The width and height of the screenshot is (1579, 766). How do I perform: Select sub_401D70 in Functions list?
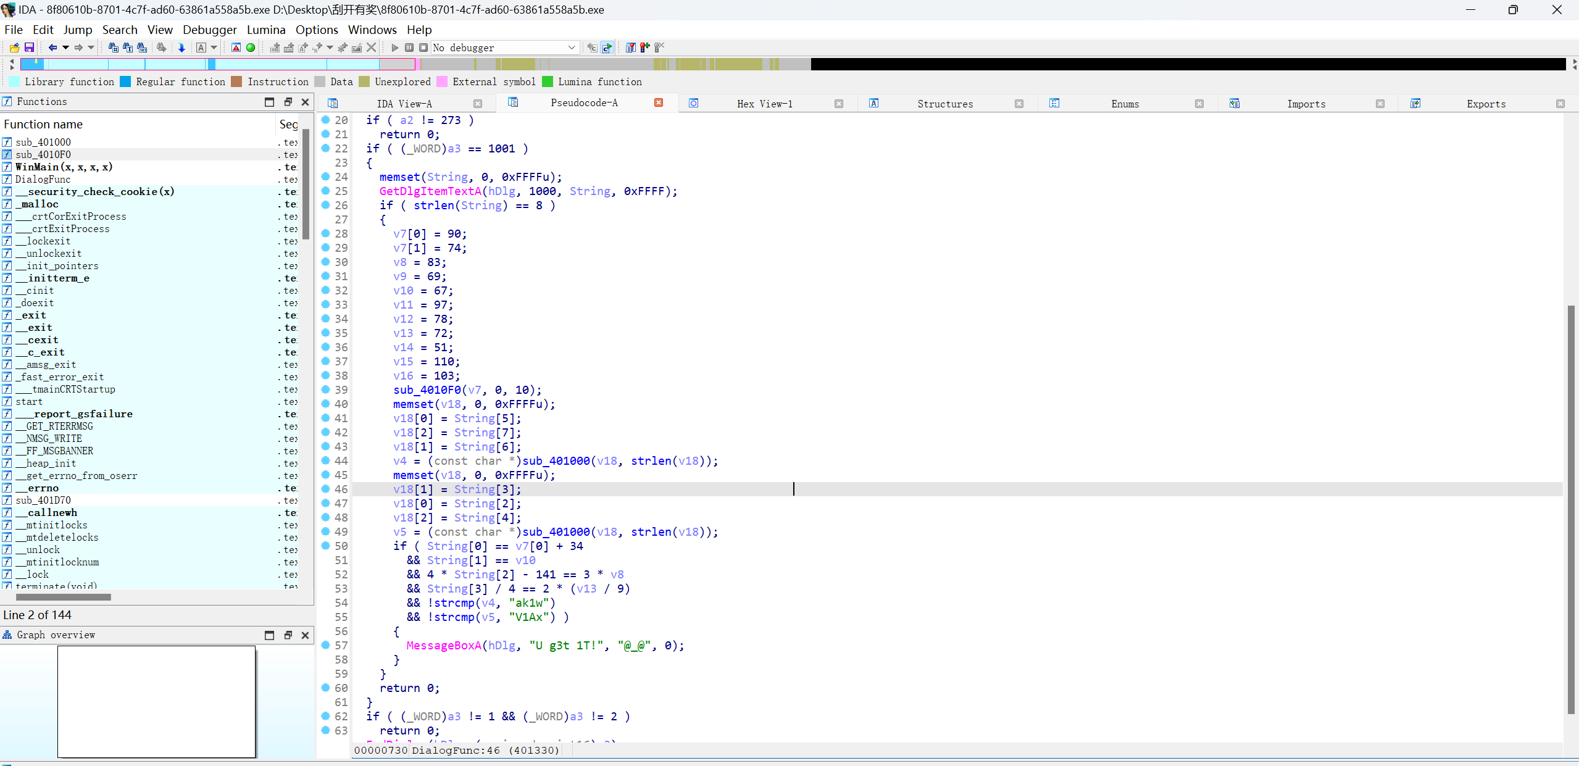pos(43,500)
